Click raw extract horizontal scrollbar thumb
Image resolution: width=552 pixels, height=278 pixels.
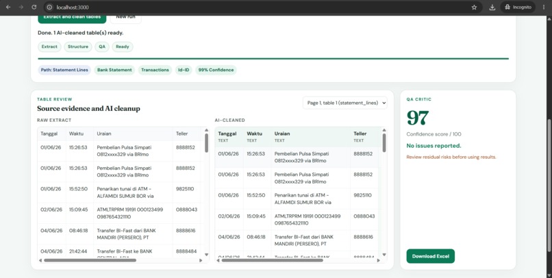click(90, 260)
